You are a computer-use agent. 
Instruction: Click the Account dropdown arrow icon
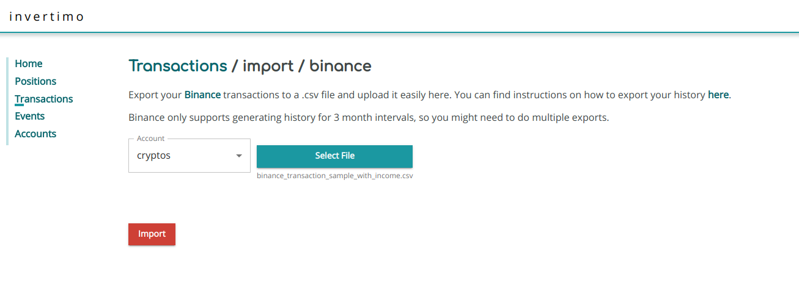coord(239,156)
